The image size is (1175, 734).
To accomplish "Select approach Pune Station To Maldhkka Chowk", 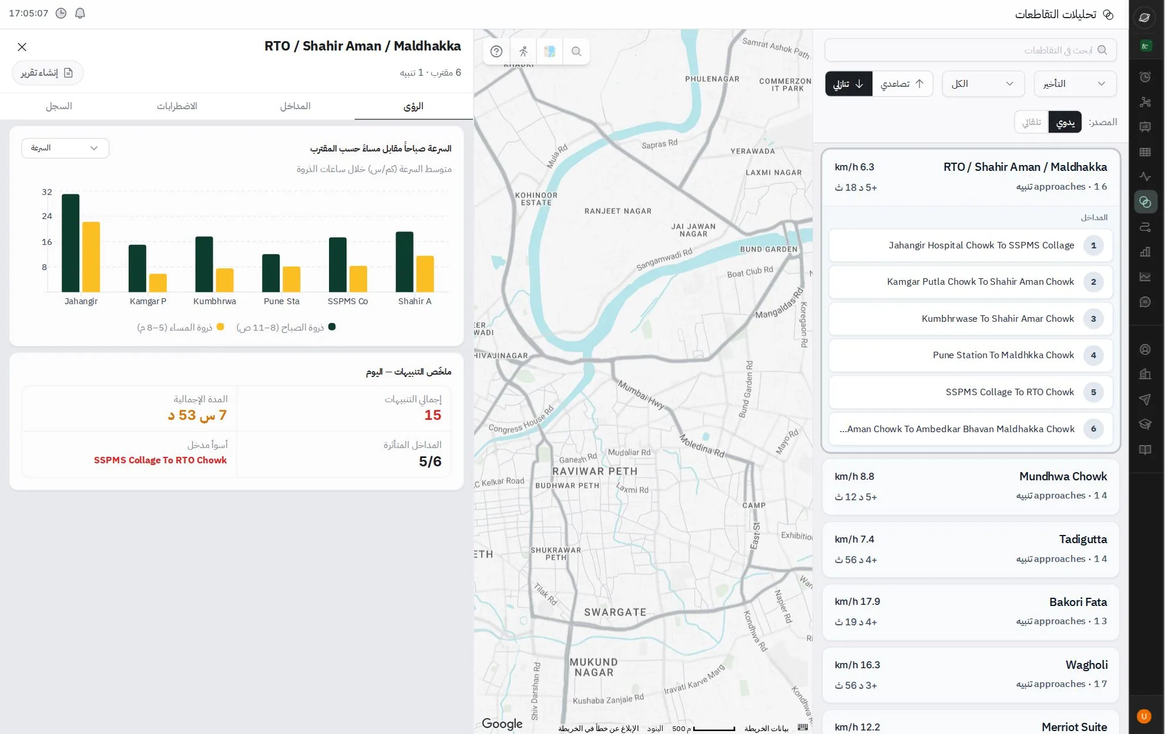I will [x=971, y=355].
